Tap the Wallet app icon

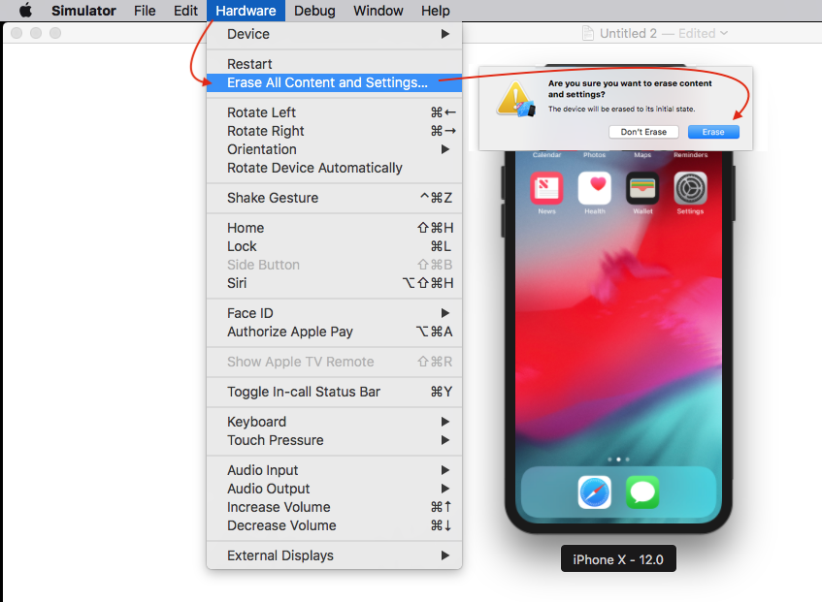pyautogui.click(x=642, y=188)
